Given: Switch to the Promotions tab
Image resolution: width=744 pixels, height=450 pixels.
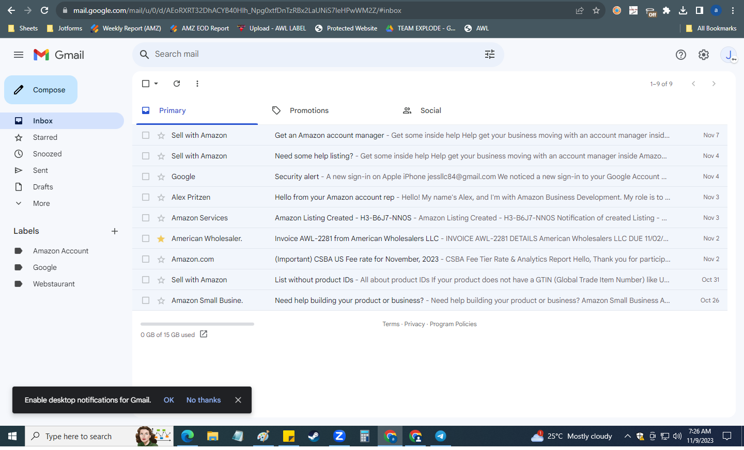Looking at the screenshot, I should pos(328,110).
